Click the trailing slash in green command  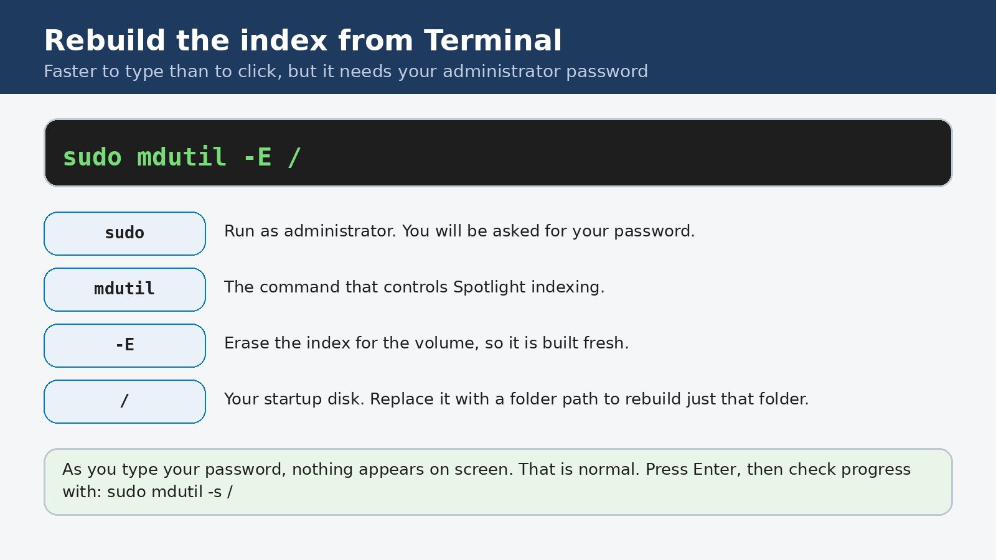[x=294, y=157]
